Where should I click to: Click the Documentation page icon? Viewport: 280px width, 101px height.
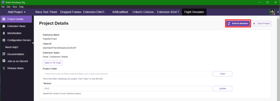[4, 54]
